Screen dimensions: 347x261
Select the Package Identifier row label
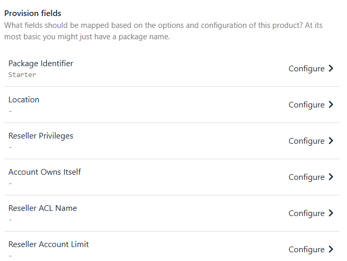point(41,64)
